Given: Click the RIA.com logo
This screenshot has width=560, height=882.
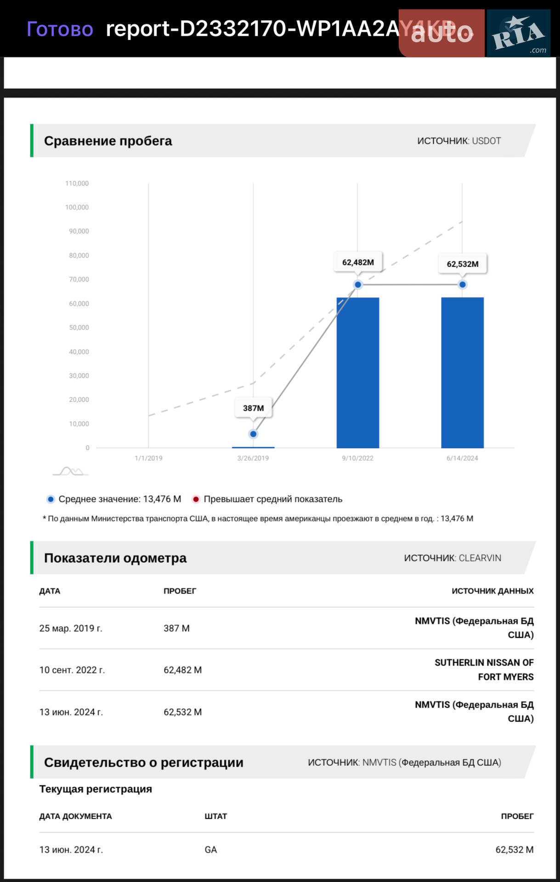Looking at the screenshot, I should [x=519, y=33].
